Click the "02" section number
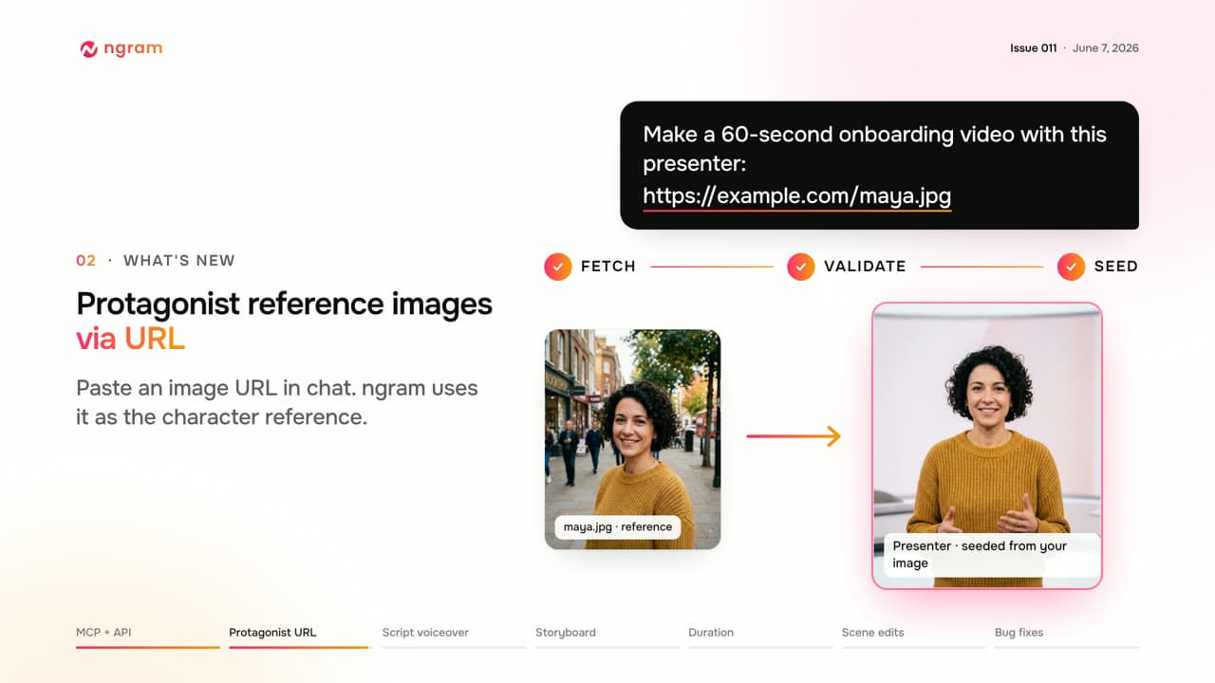The image size is (1215, 683). [x=86, y=261]
